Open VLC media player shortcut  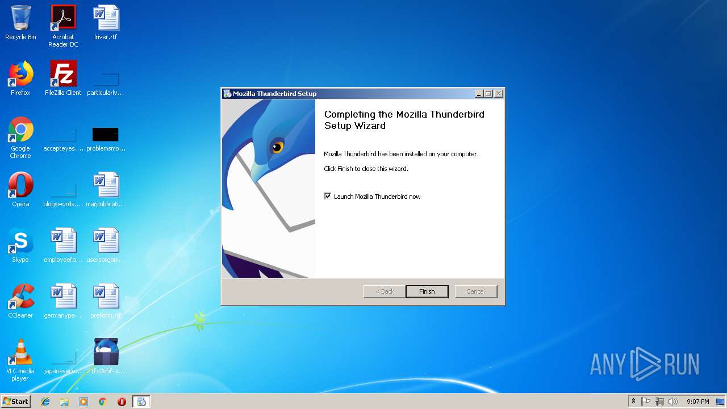pos(20,360)
